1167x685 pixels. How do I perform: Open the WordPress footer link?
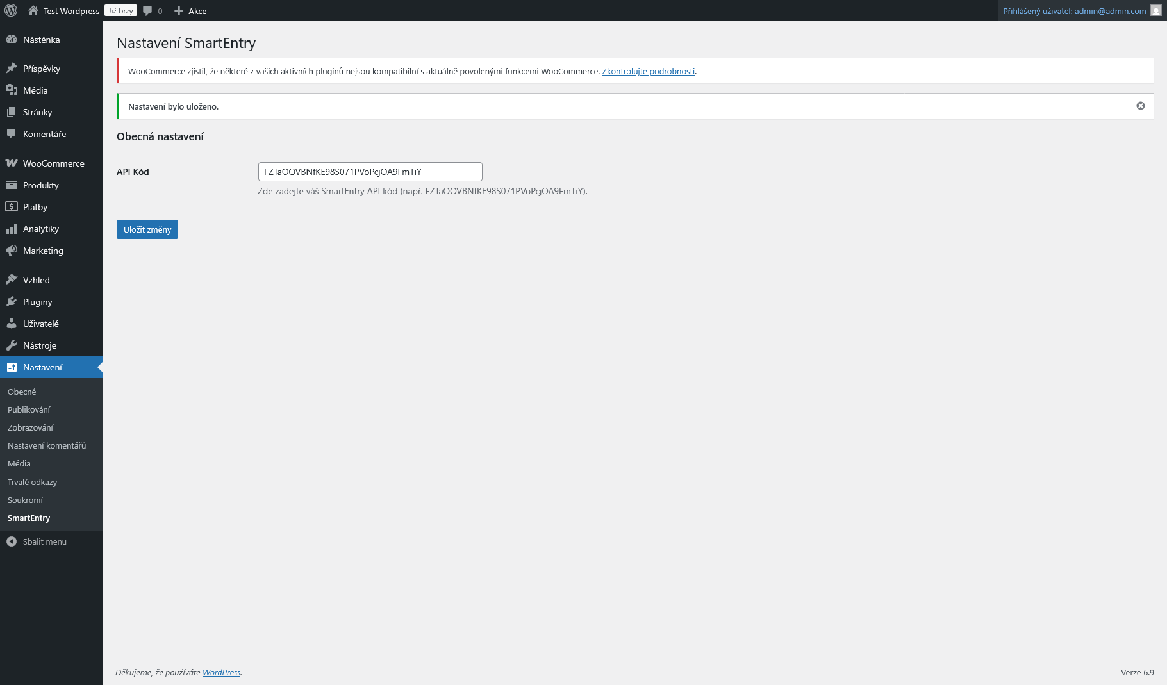(221, 672)
